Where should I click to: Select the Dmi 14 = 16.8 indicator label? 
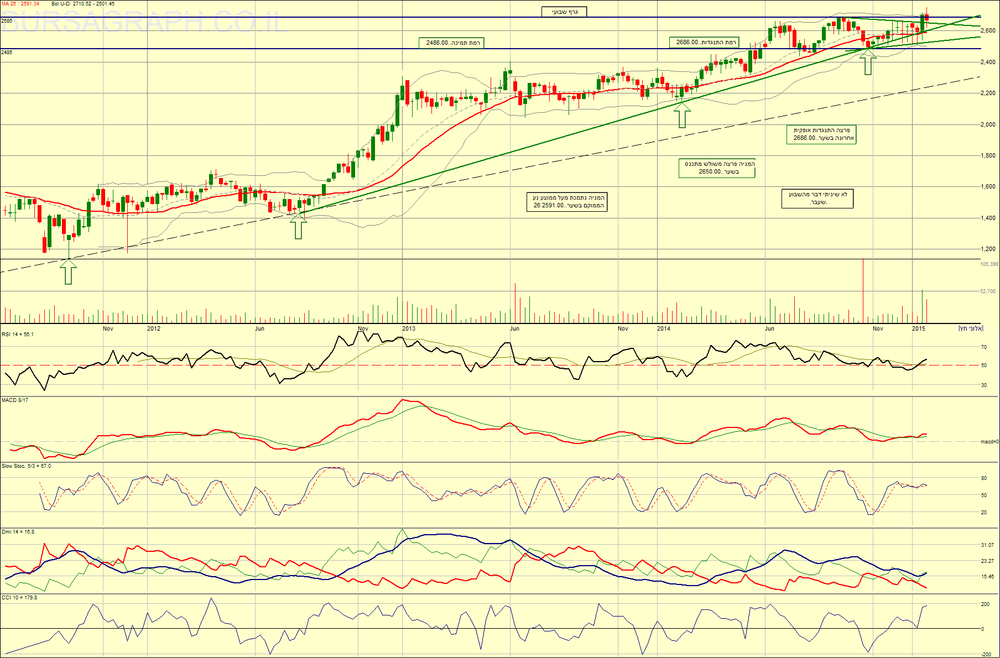(18, 532)
